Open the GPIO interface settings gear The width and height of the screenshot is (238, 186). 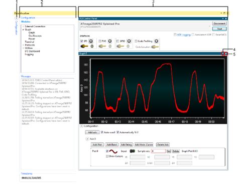(129, 41)
